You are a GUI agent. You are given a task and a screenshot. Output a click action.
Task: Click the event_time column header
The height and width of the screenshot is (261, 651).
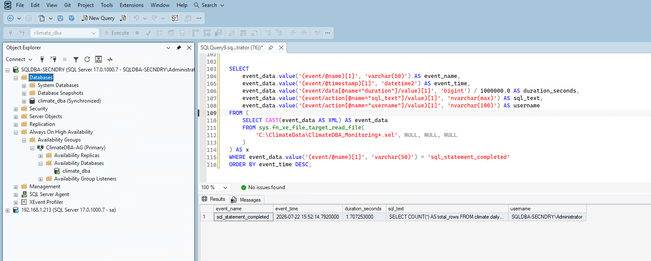308,209
